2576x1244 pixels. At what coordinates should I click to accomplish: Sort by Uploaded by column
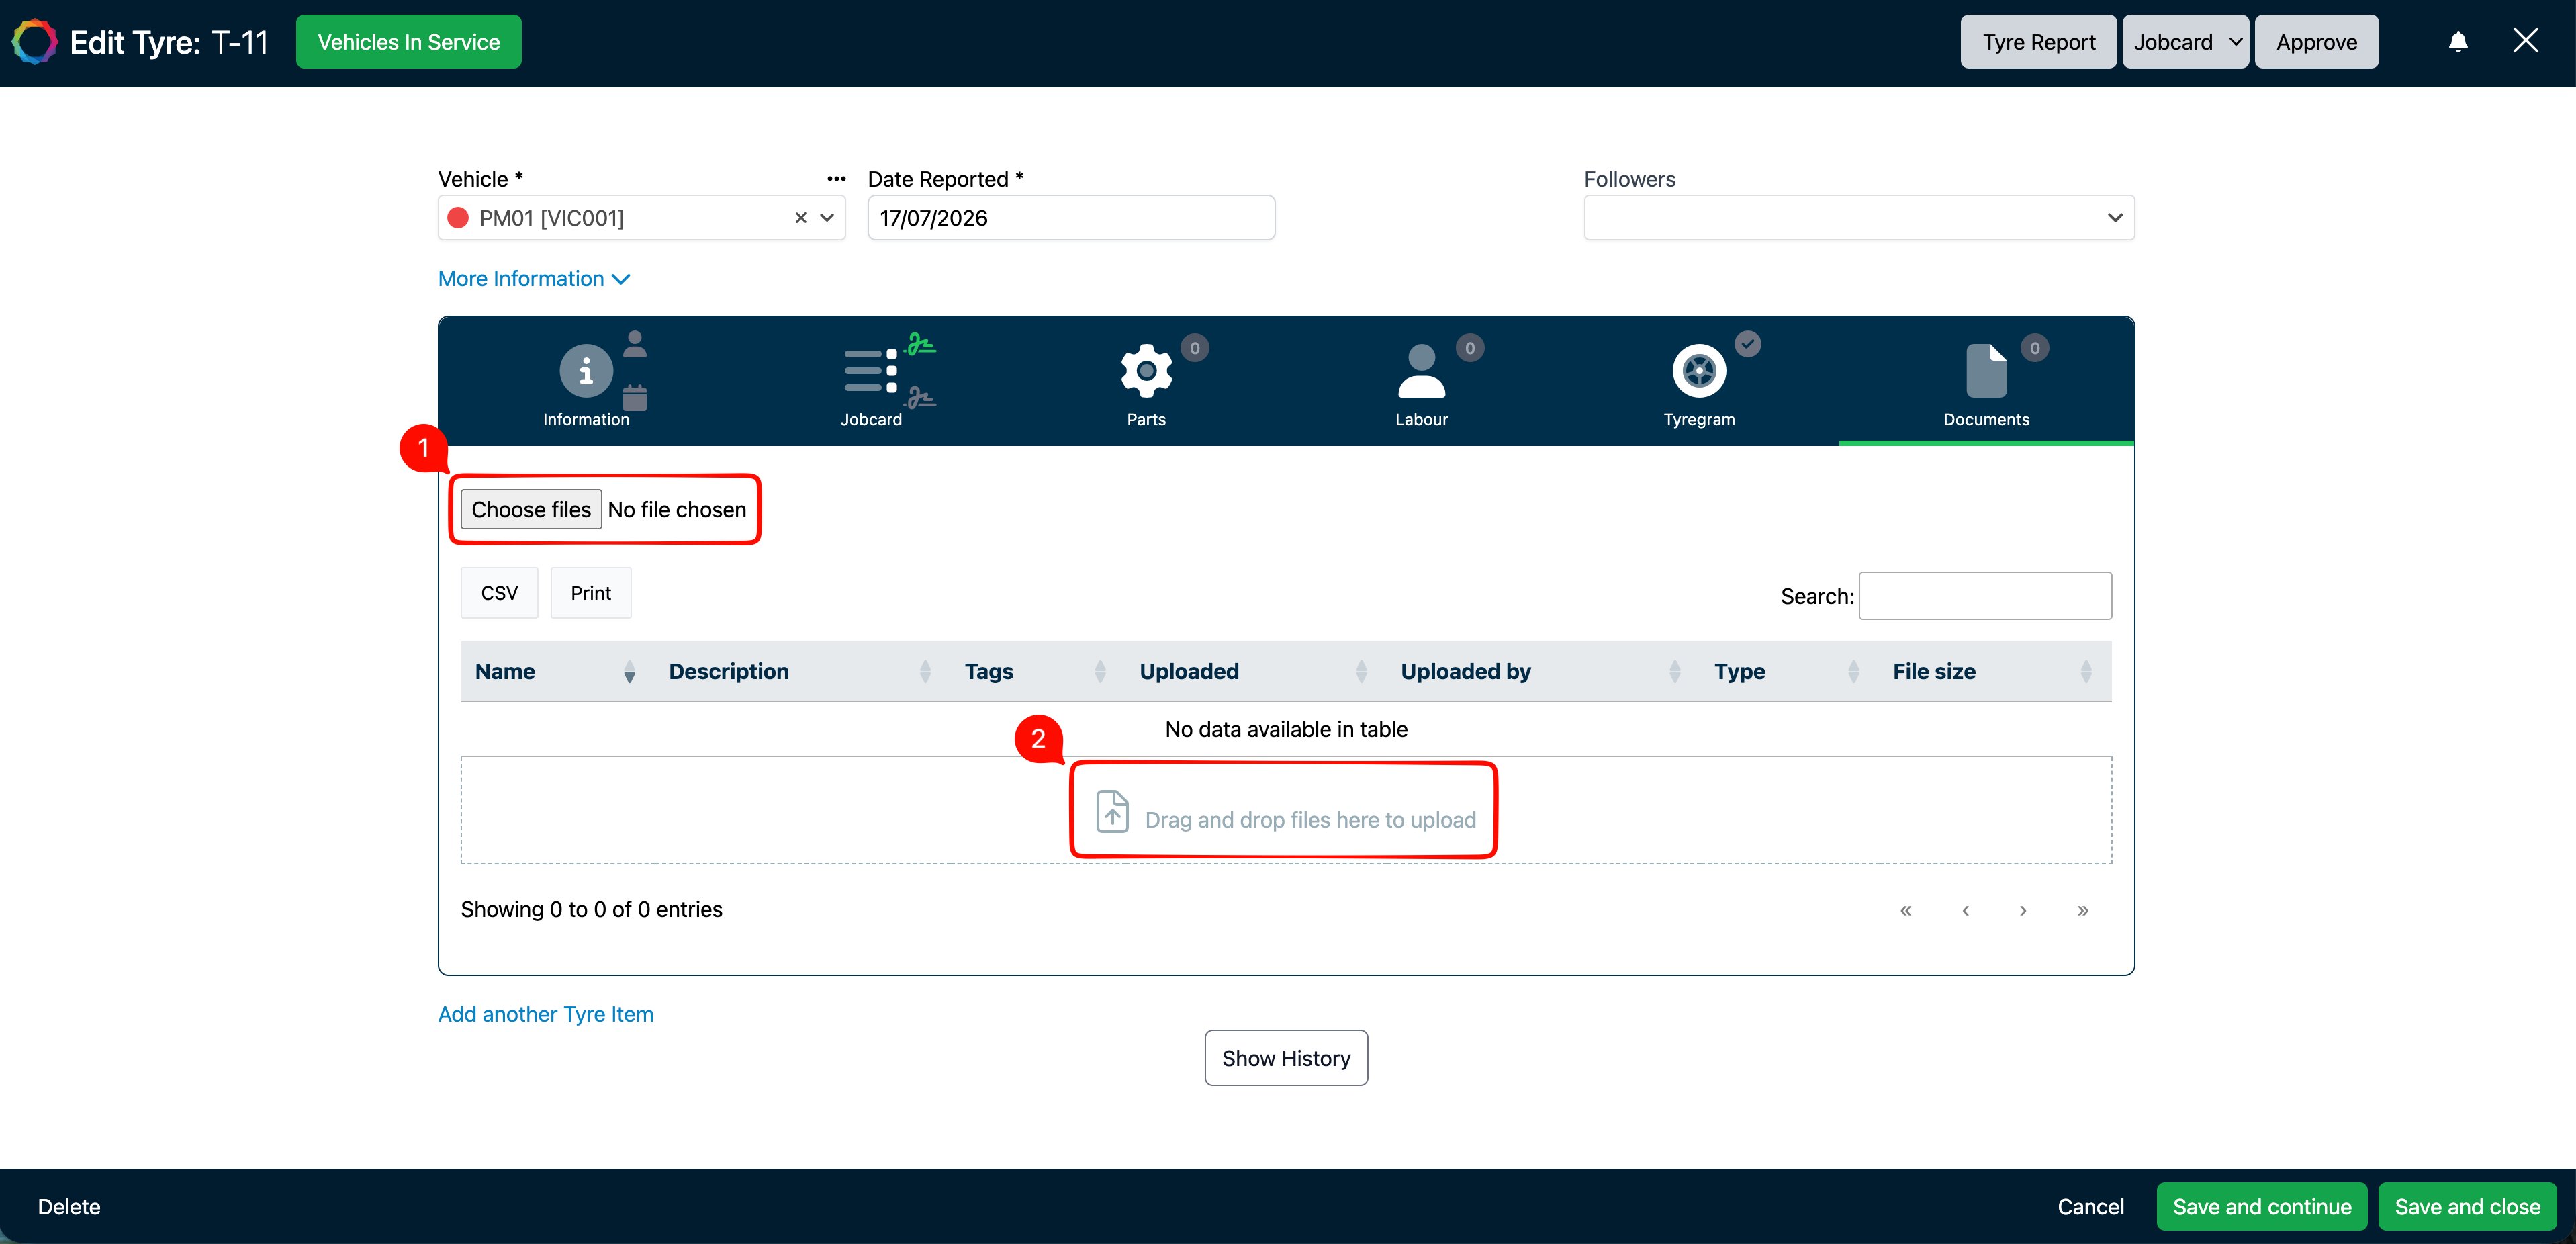(x=1543, y=672)
